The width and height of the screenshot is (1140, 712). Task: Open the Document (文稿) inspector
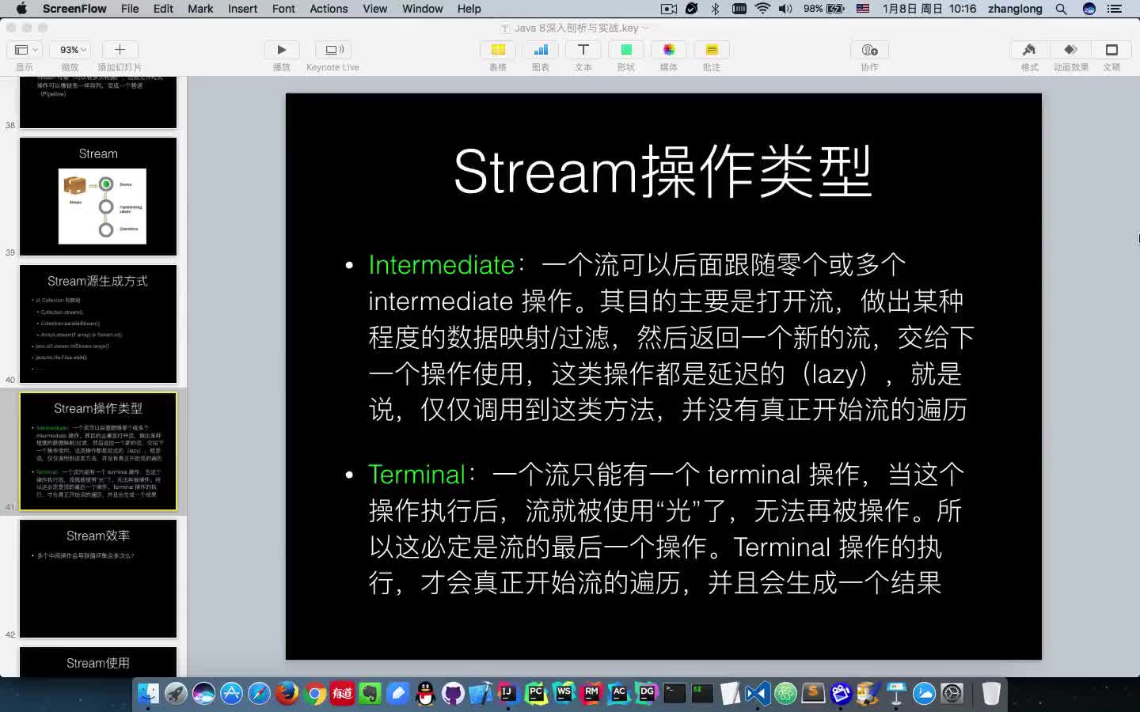point(1111,50)
